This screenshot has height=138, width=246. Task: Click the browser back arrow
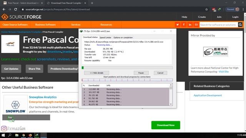(4, 9)
